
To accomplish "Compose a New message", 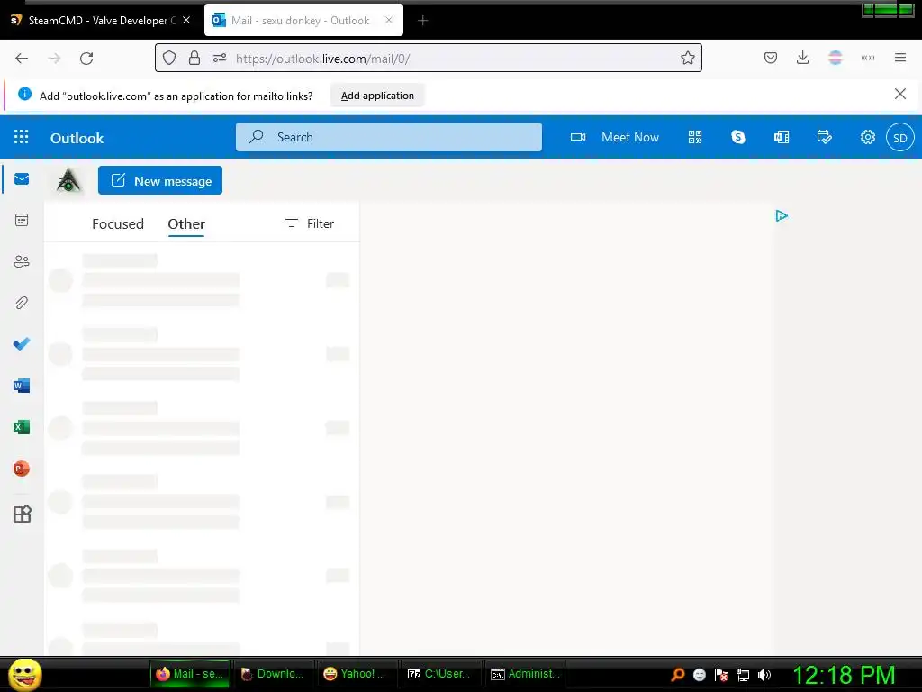I will pos(160,180).
